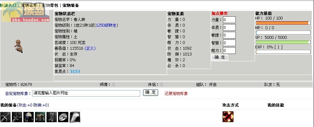
Task: Click the green SP bar
Action: tap(283, 42)
